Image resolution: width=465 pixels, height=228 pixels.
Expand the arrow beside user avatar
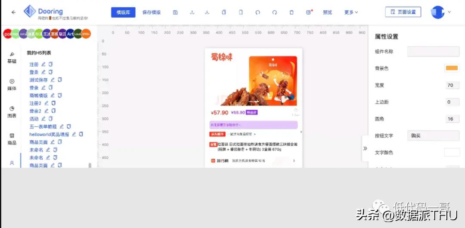pyautogui.click(x=449, y=12)
